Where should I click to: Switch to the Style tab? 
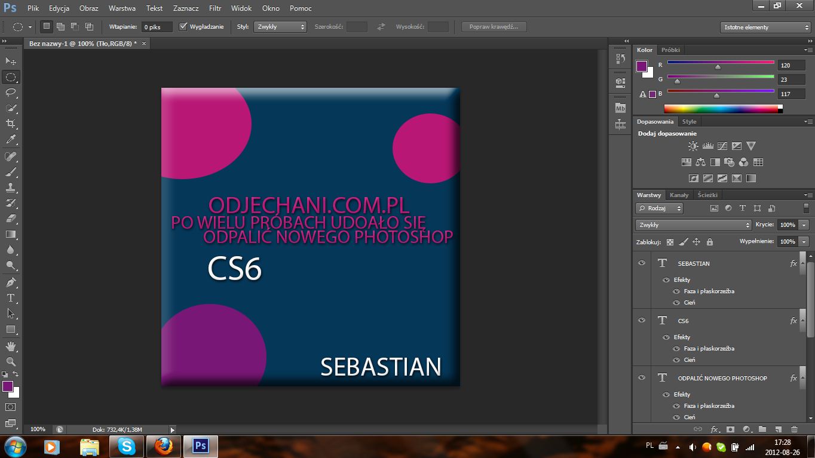coord(690,121)
